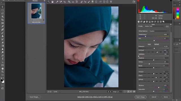The image size is (181, 101).
Task: Select Photoshop Type tool in left toolbar
Action: click(3, 59)
